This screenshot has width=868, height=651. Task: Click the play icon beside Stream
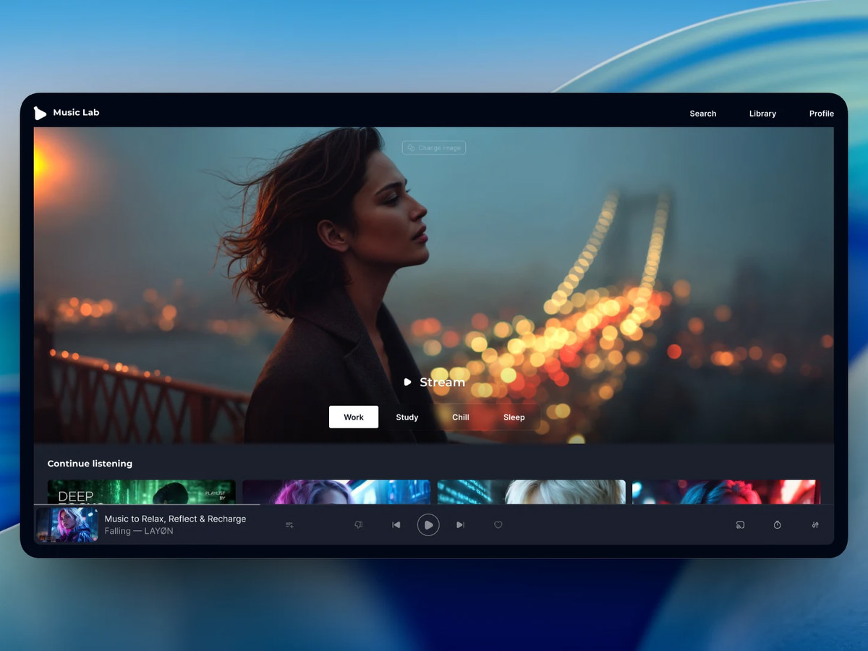click(407, 382)
